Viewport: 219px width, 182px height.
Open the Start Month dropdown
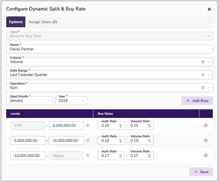[x=29, y=101]
